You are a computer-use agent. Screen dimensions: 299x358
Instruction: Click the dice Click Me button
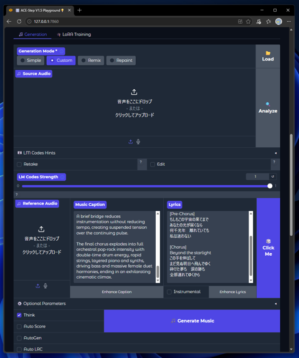(x=268, y=248)
